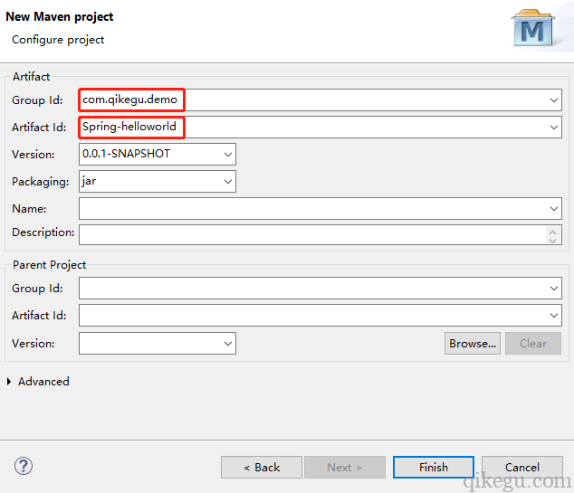Click the Clear button
The image size is (574, 493).
tap(533, 344)
